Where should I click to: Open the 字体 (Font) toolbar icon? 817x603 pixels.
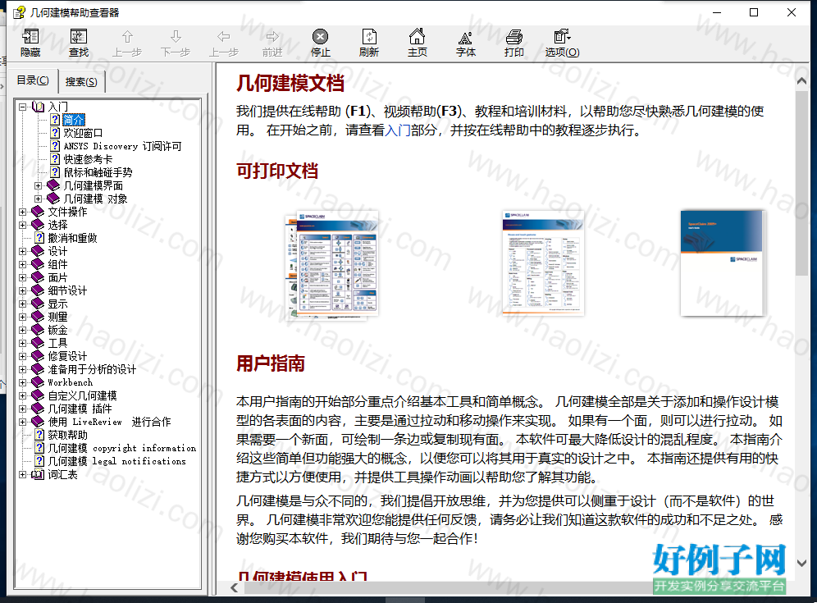466,43
